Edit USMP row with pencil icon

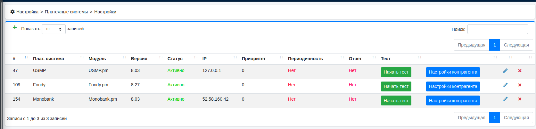[x=505, y=71]
